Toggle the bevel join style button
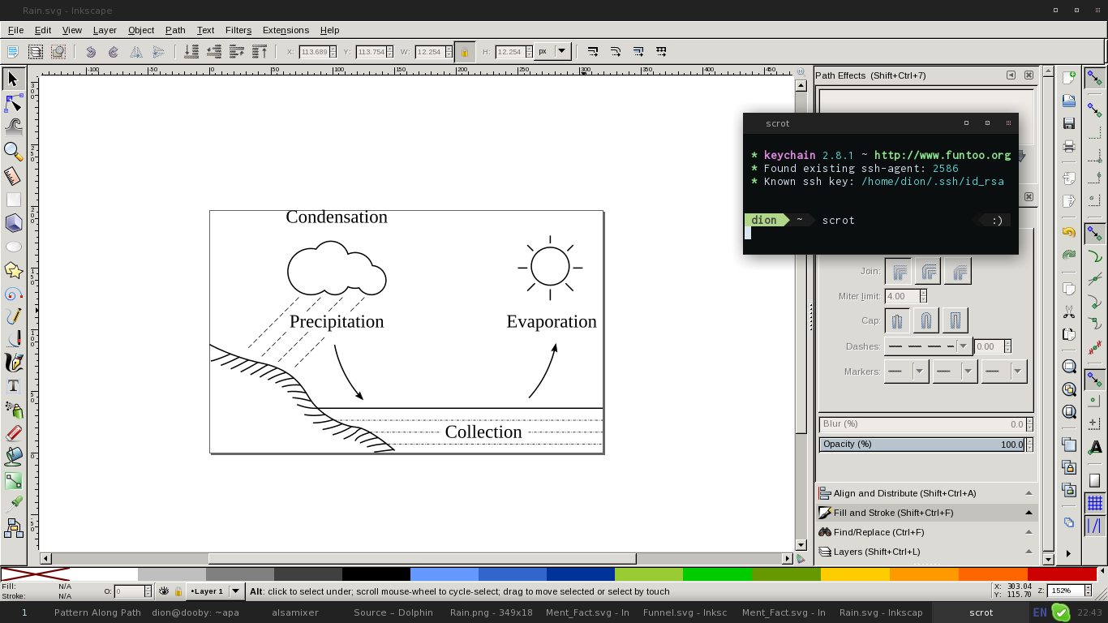 958,271
